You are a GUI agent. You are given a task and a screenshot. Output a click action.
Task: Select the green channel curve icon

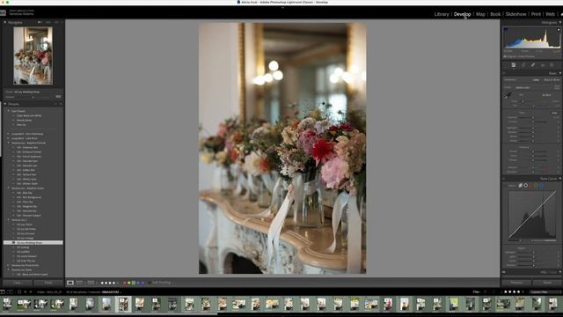[x=537, y=186]
